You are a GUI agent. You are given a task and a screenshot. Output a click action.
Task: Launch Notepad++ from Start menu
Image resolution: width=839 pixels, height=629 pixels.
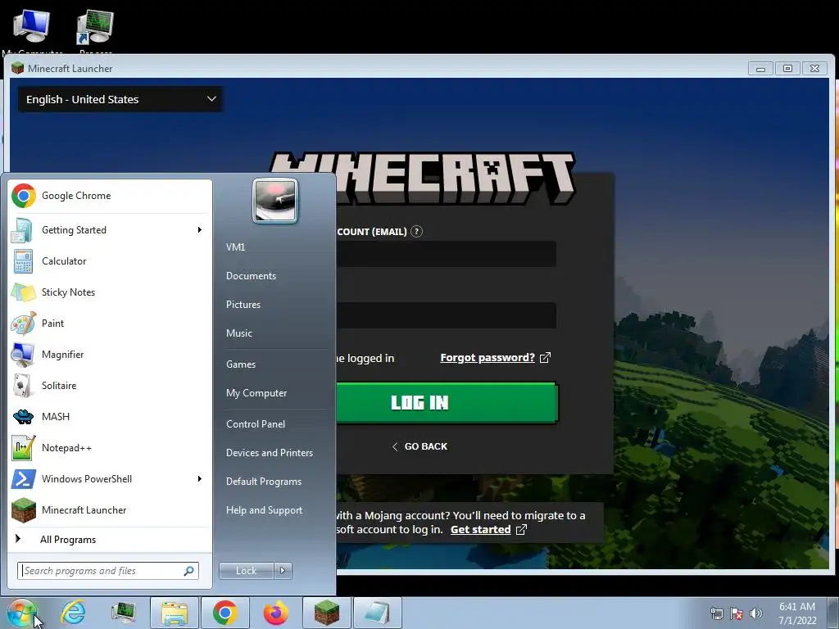coord(110,448)
